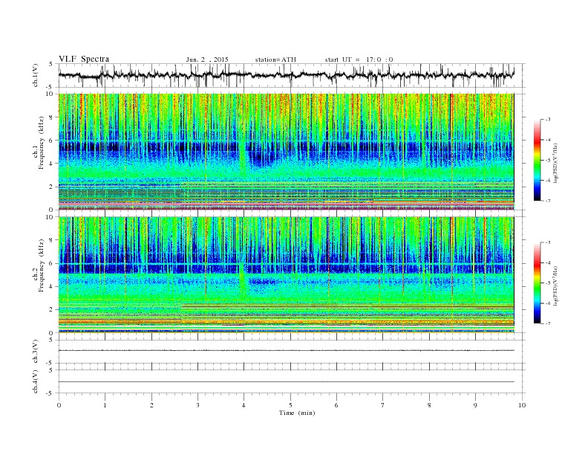The width and height of the screenshot is (588, 455).
Task: Click inside the ch.1 voltage waveform trace
Action: (x=286, y=75)
